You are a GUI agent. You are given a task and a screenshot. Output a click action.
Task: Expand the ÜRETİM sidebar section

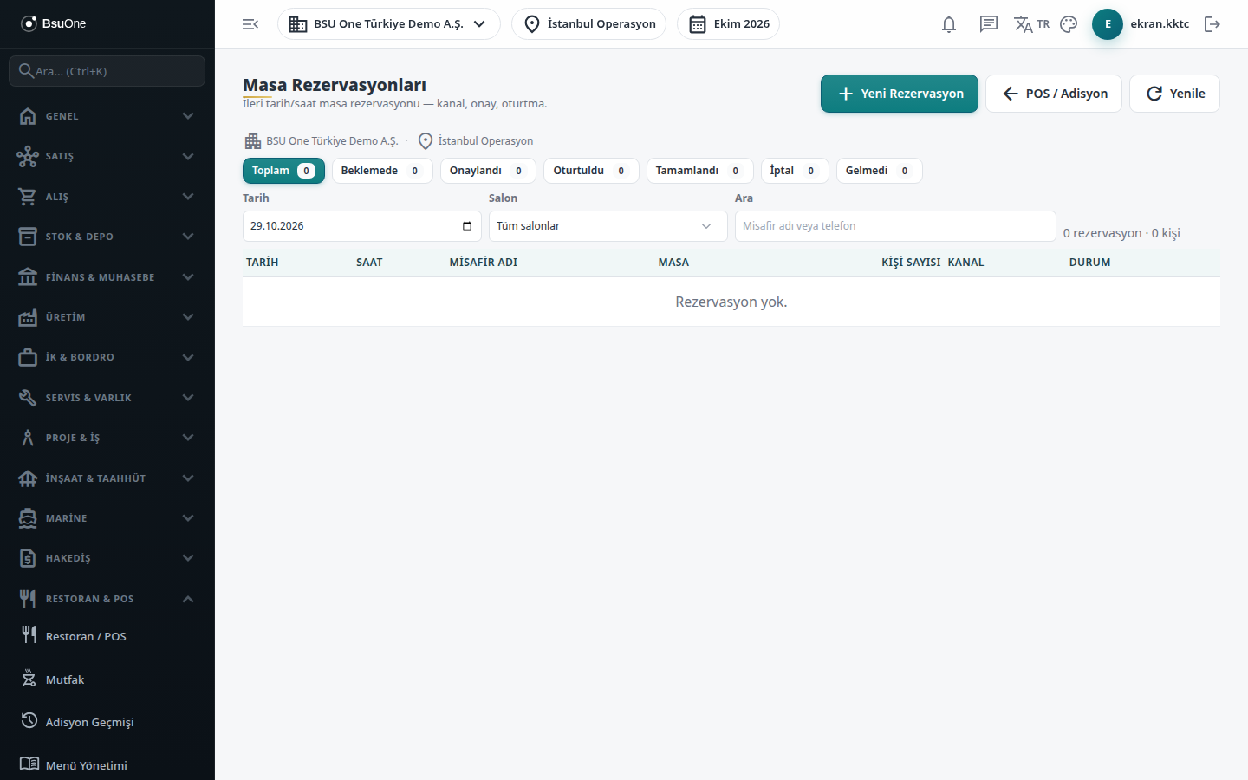(x=107, y=317)
